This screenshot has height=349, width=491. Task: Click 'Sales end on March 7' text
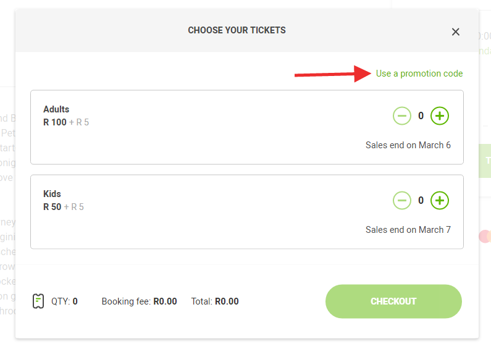[408, 230]
